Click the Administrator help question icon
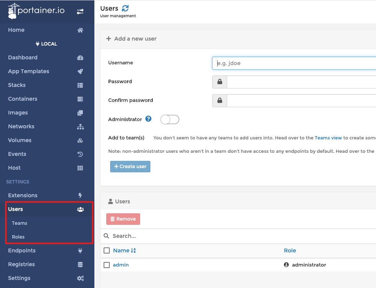 148,119
